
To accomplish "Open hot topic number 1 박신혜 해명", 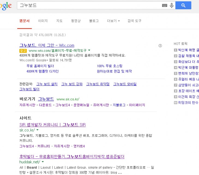I will tap(188, 50).
